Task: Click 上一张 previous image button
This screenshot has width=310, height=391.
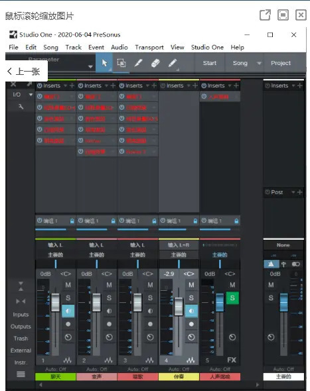Action: tap(27, 72)
